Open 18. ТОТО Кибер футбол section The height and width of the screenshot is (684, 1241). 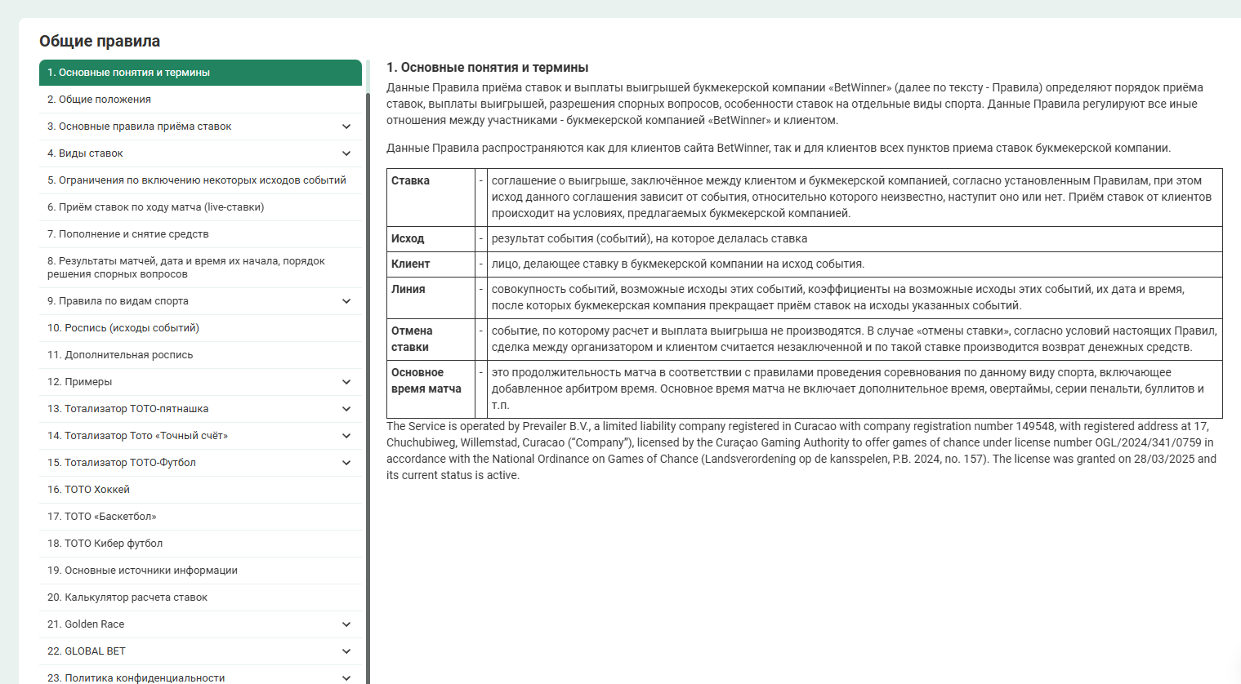point(200,544)
